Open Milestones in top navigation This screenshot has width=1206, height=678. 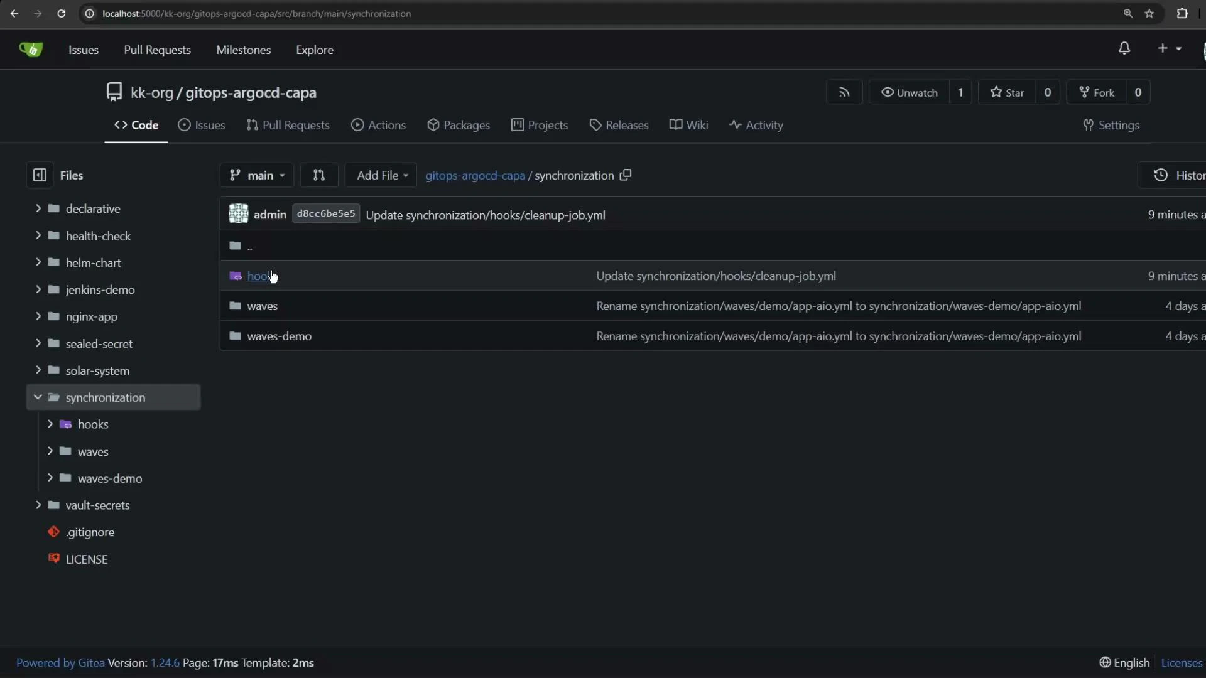click(x=243, y=50)
